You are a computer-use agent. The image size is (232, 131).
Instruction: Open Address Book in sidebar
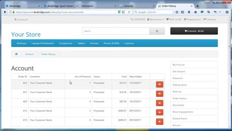pyautogui.click(x=194, y=85)
